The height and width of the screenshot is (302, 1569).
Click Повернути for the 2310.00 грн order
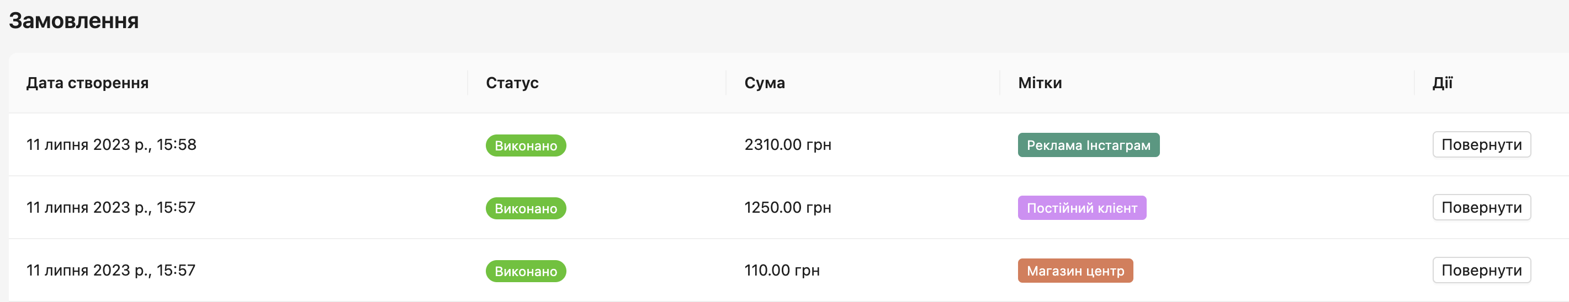point(1481,144)
